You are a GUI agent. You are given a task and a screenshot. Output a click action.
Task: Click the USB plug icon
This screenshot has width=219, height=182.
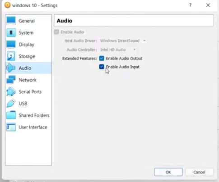click(x=11, y=103)
